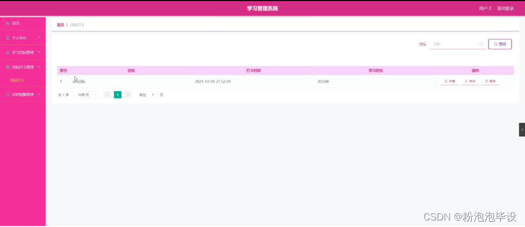Click 修改 for the xxx目标 row
Image resolution: width=525 pixels, height=227 pixels.
[470, 81]
